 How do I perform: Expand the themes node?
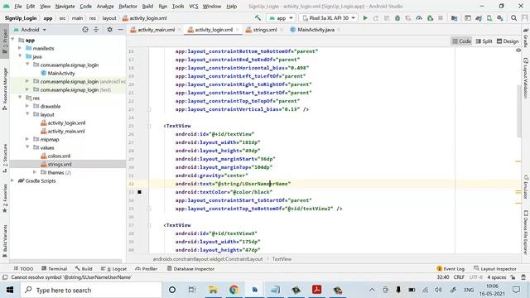35,172
